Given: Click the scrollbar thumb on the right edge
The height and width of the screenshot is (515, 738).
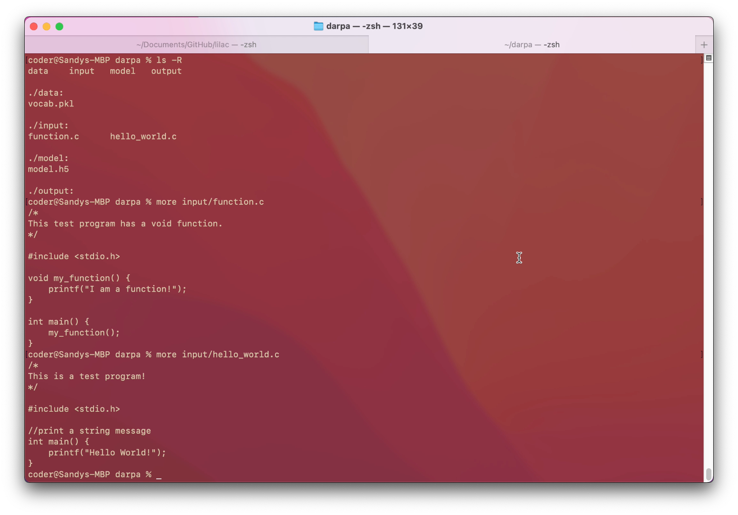Looking at the screenshot, I should [x=709, y=474].
